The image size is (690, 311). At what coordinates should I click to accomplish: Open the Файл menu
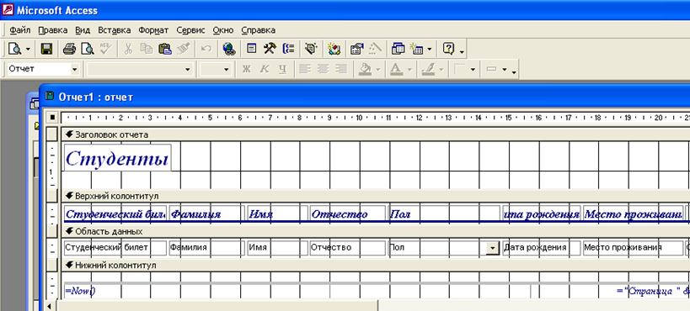[x=20, y=30]
